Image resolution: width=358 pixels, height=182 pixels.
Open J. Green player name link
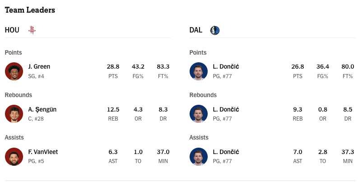[39, 66]
